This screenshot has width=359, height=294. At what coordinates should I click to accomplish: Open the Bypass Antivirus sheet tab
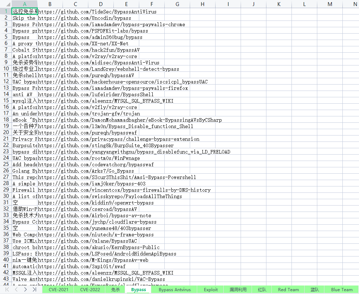175,289
